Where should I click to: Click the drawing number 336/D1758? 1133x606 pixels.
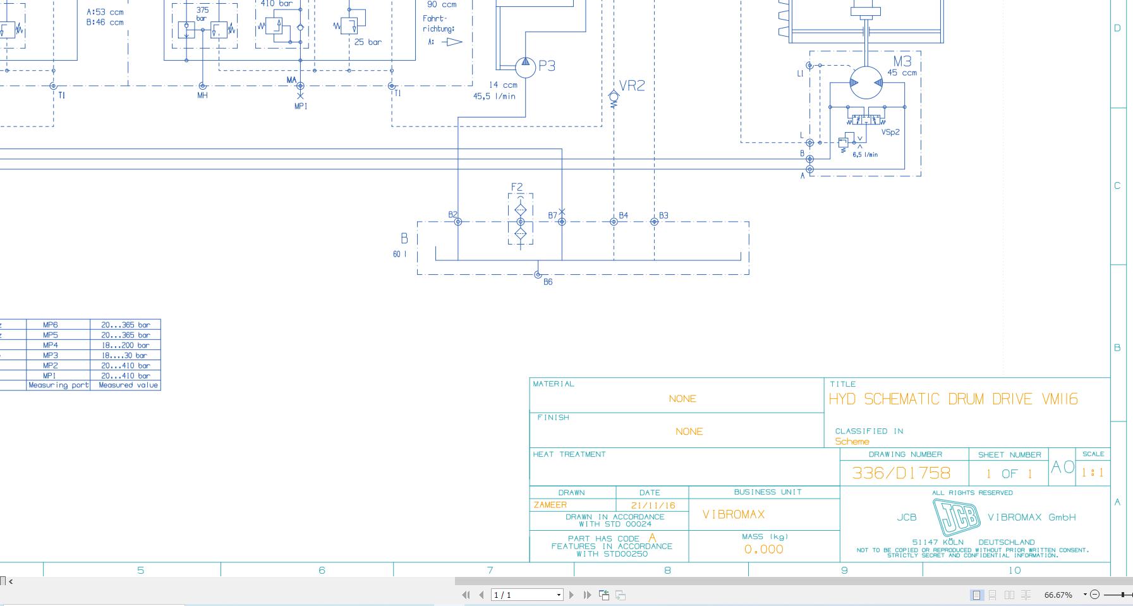pyautogui.click(x=901, y=473)
